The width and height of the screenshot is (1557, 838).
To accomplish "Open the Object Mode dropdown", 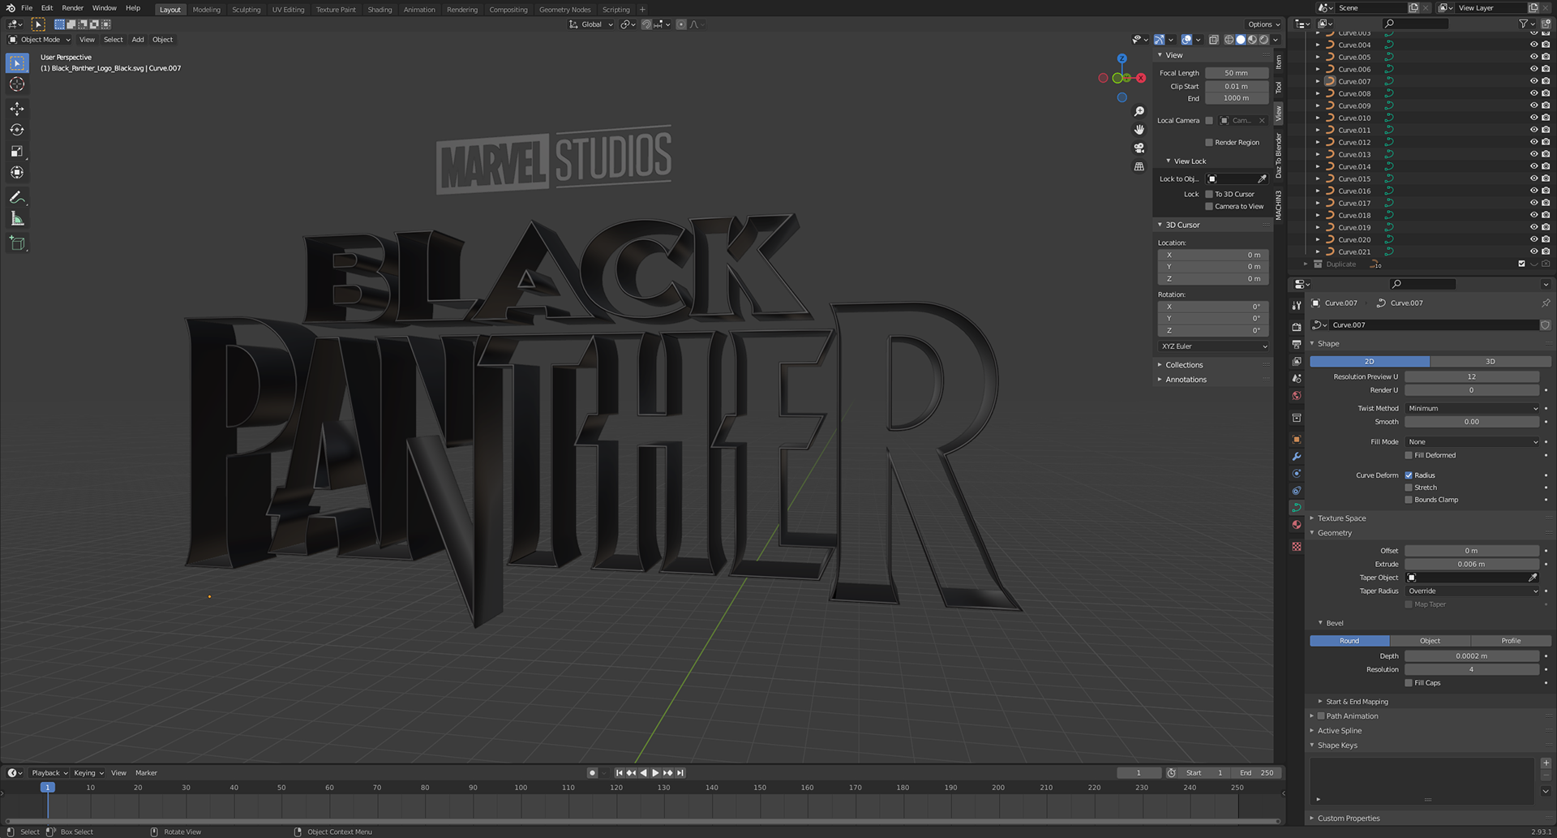I will pos(40,40).
